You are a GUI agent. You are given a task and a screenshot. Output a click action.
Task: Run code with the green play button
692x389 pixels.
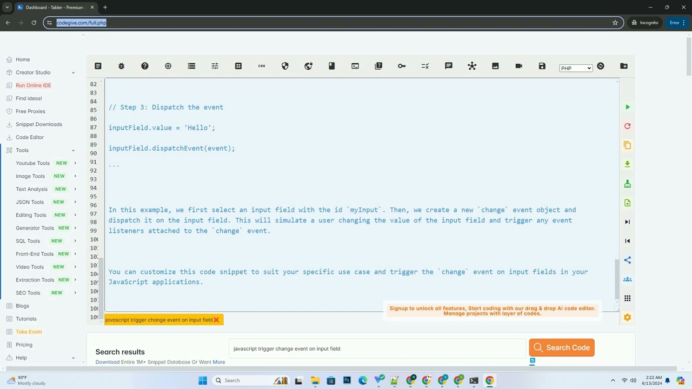628,107
